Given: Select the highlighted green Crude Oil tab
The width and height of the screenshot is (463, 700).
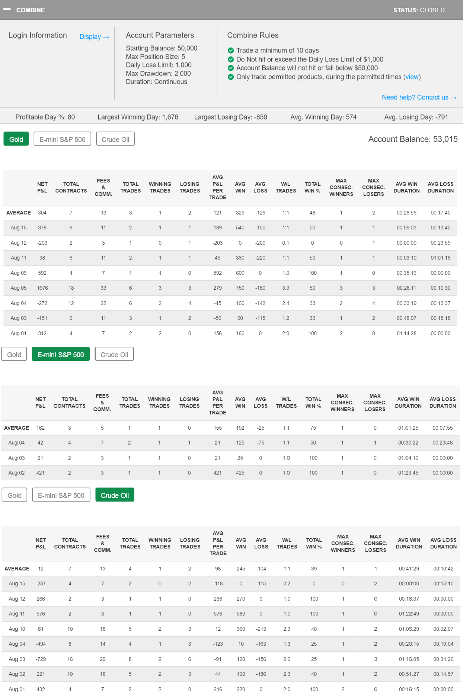Looking at the screenshot, I should tap(115, 495).
